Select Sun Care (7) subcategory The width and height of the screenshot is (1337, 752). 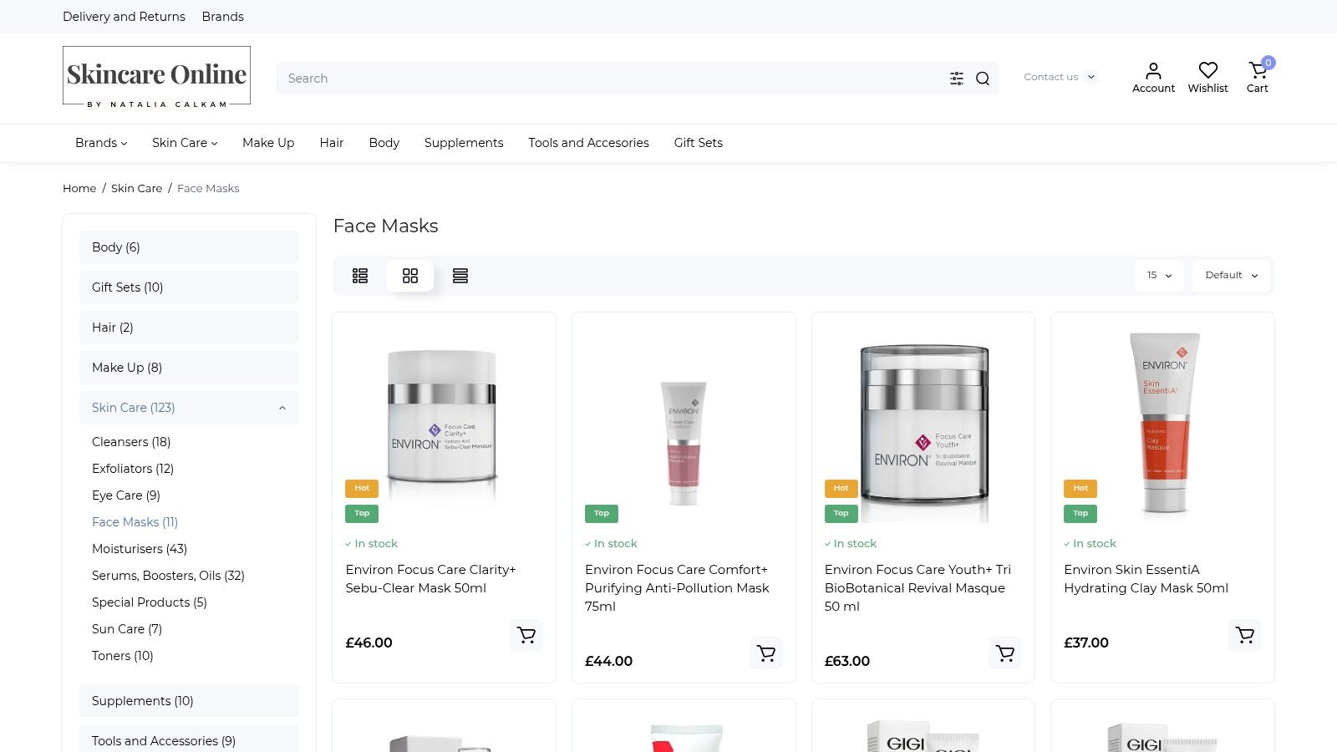tap(127, 629)
